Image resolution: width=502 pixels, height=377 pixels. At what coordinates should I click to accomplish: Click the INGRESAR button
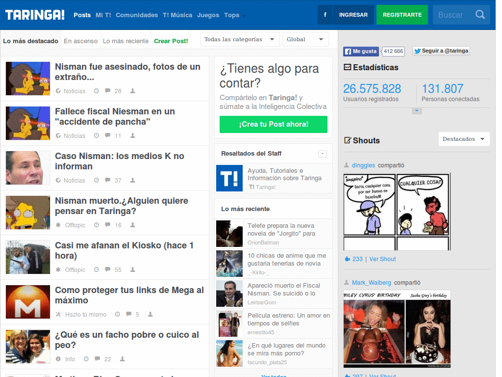pyautogui.click(x=353, y=15)
